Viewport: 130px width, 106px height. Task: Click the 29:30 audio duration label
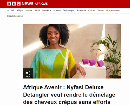coord(28,76)
